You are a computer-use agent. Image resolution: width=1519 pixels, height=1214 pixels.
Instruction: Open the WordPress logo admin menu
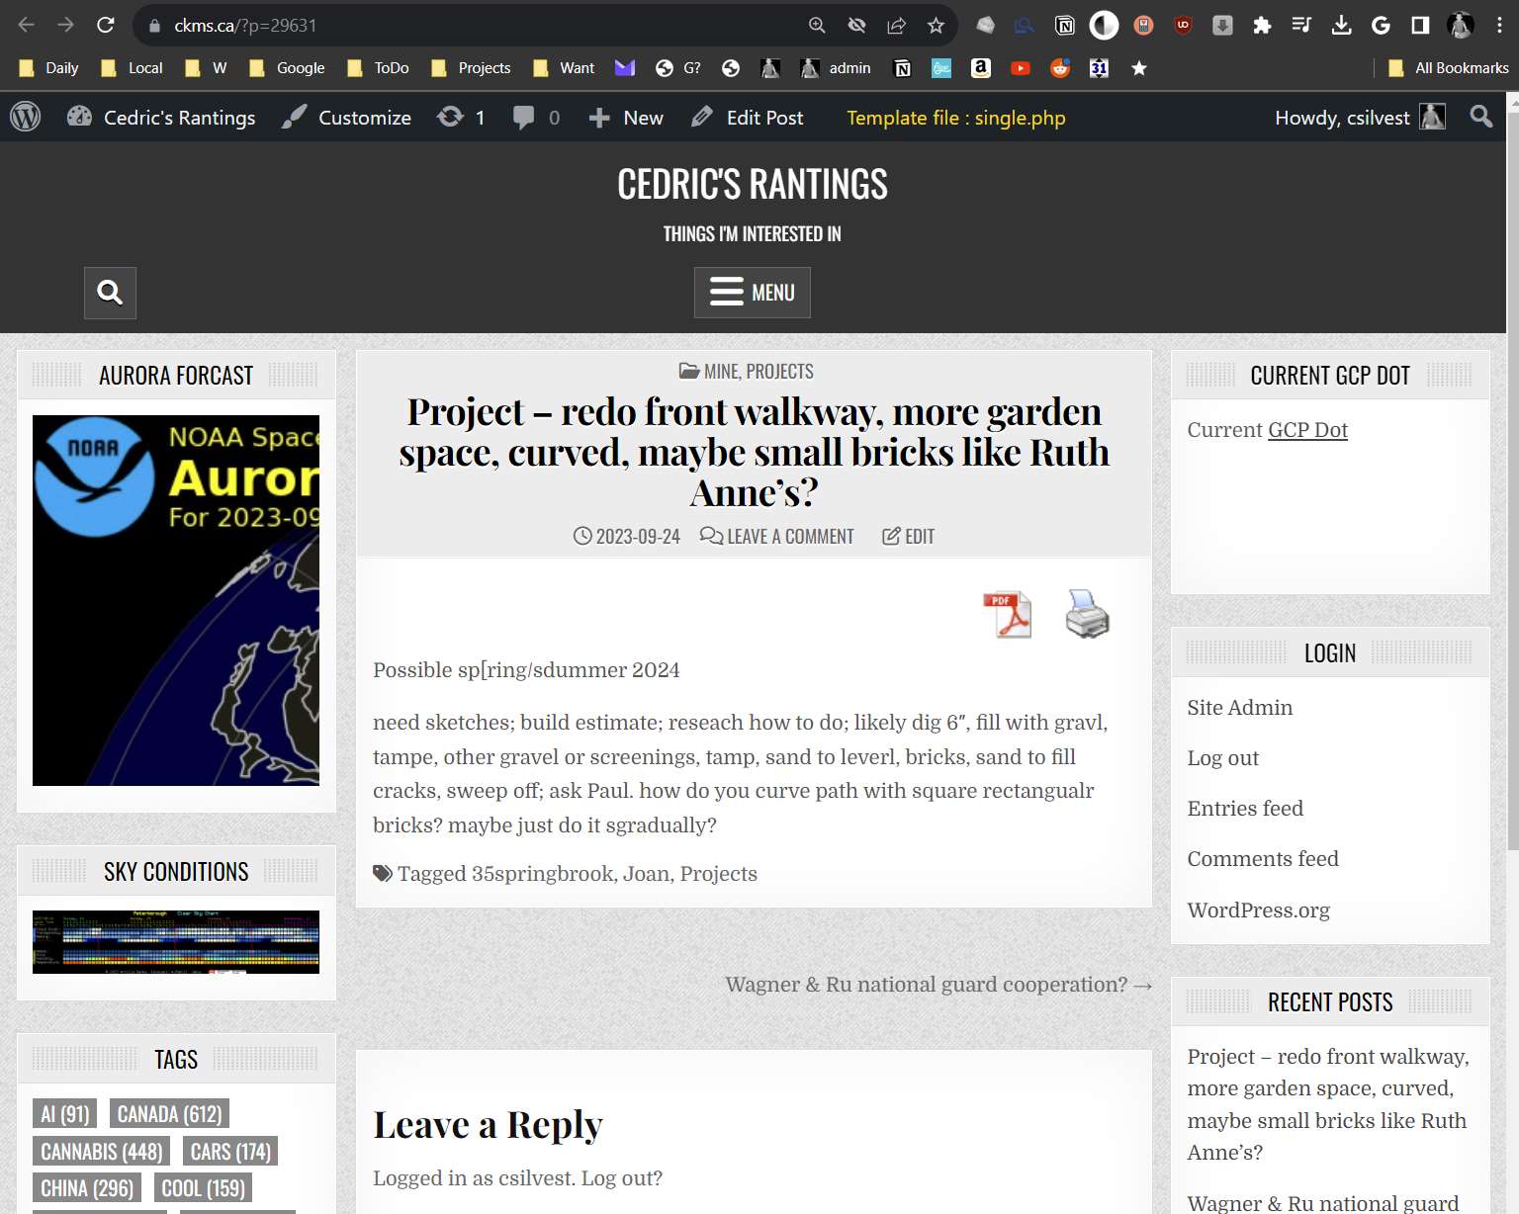click(x=26, y=118)
